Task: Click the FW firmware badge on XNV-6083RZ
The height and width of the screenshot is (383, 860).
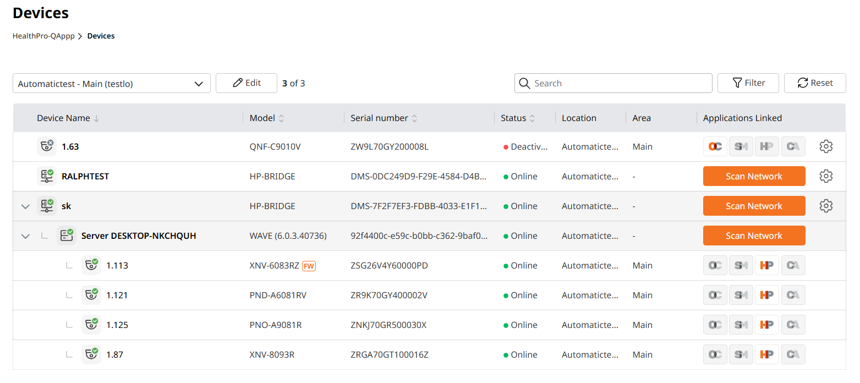Action: 309,266
